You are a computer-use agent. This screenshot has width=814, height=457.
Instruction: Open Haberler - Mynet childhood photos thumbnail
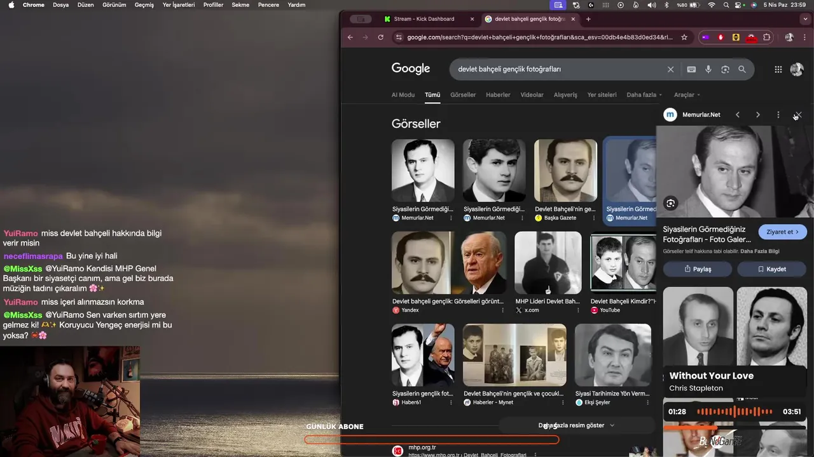tap(514, 355)
